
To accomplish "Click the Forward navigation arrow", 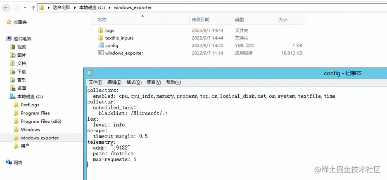I will pos(17,8).
